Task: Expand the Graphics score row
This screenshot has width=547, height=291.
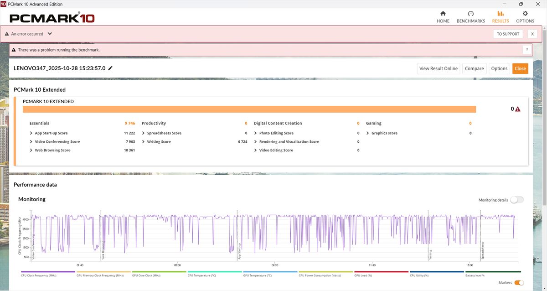Action: coord(367,133)
